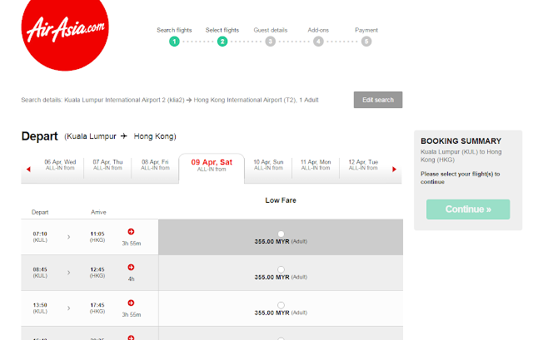
Task: Click step 4 Add-ons circle
Action: click(x=318, y=42)
